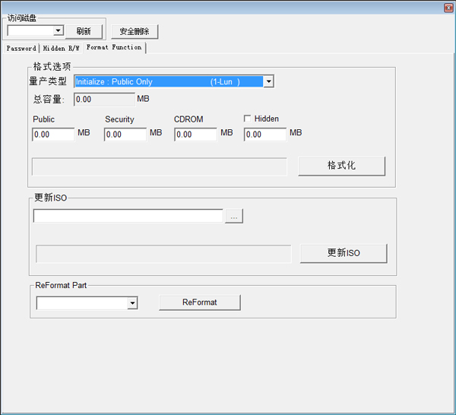
Task: Select the Format Function tab
Action: (114, 47)
